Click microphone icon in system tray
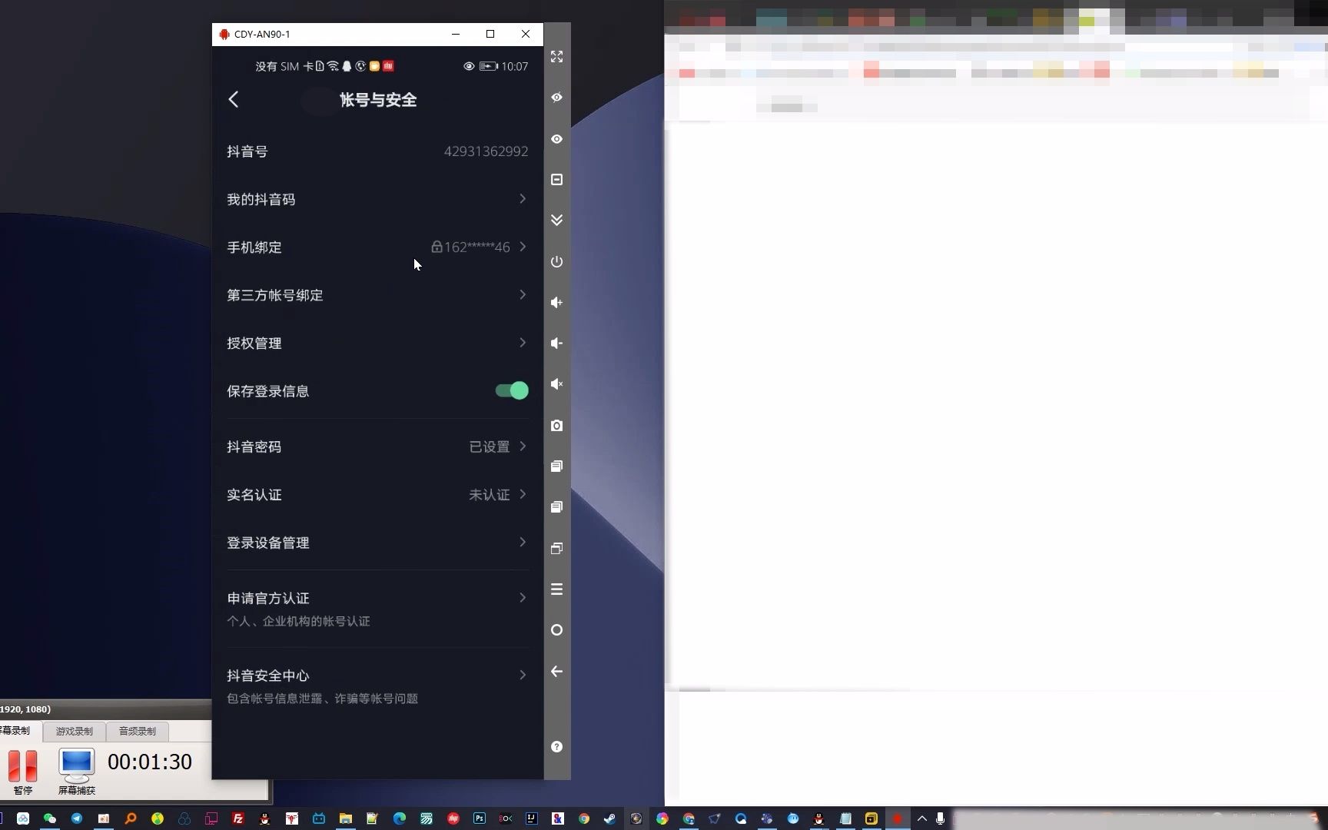 pos(940,818)
